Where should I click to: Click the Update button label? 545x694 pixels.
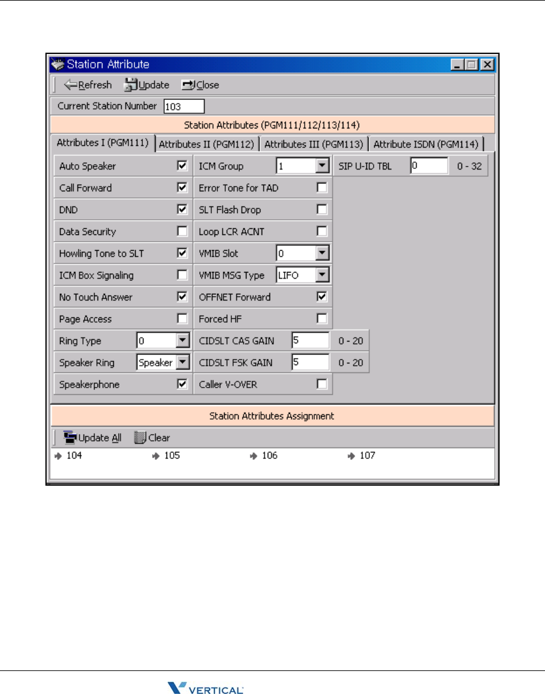pos(154,85)
